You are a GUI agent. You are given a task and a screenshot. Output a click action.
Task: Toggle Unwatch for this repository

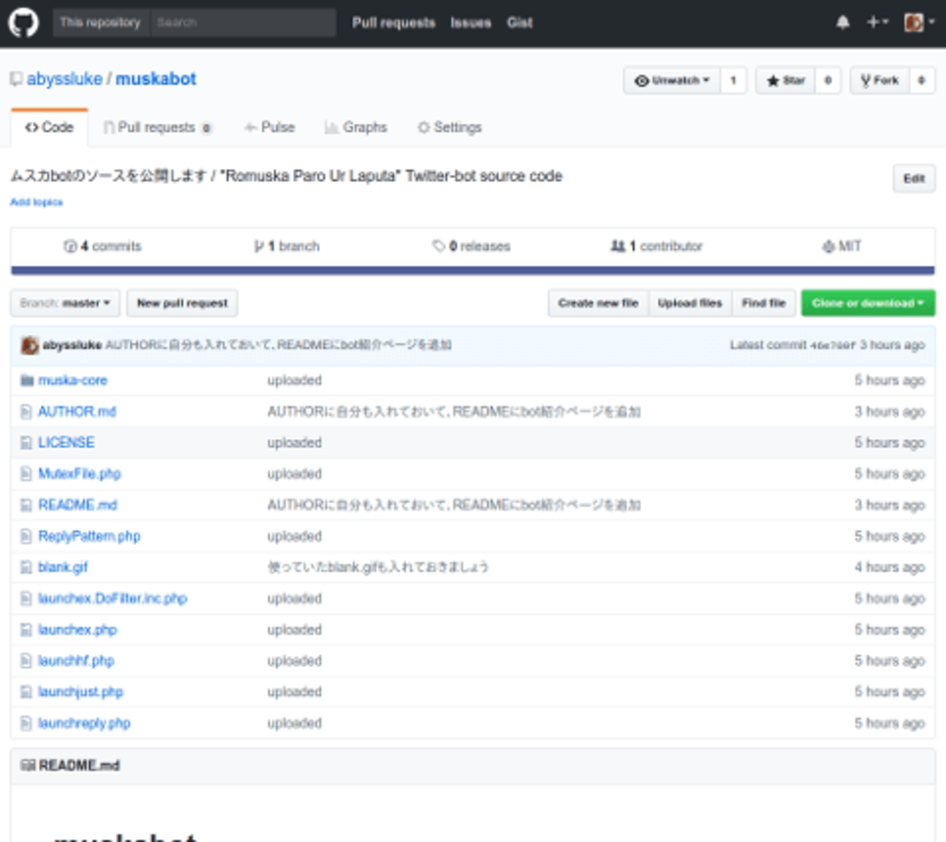click(x=671, y=80)
